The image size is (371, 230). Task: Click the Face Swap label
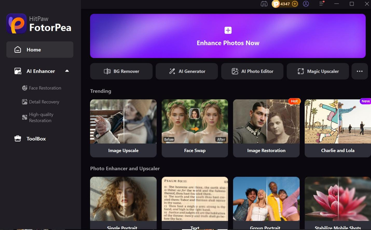click(194, 150)
